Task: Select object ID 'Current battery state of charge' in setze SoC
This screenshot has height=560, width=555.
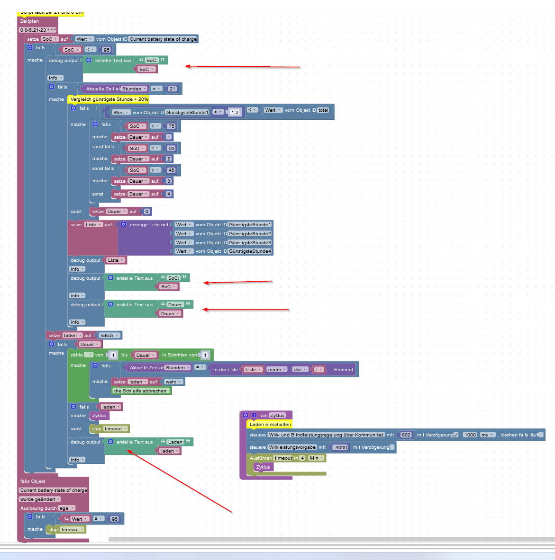Action: [163, 39]
